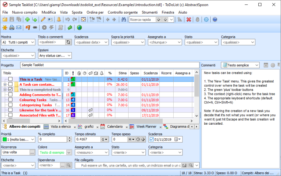Expand 'A Task can contain...' tree node

click(5, 84)
